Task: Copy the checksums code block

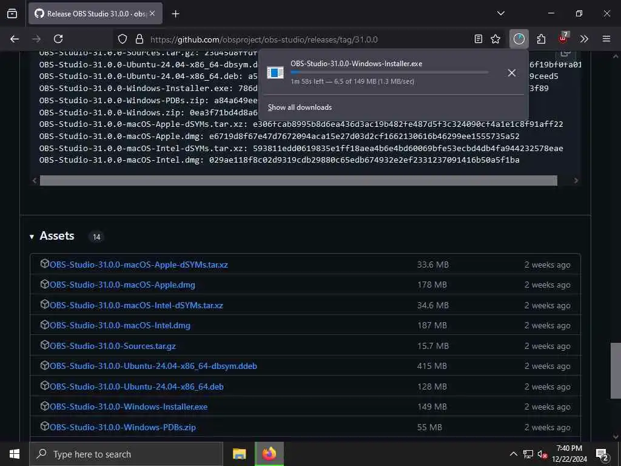Action: 566,53
